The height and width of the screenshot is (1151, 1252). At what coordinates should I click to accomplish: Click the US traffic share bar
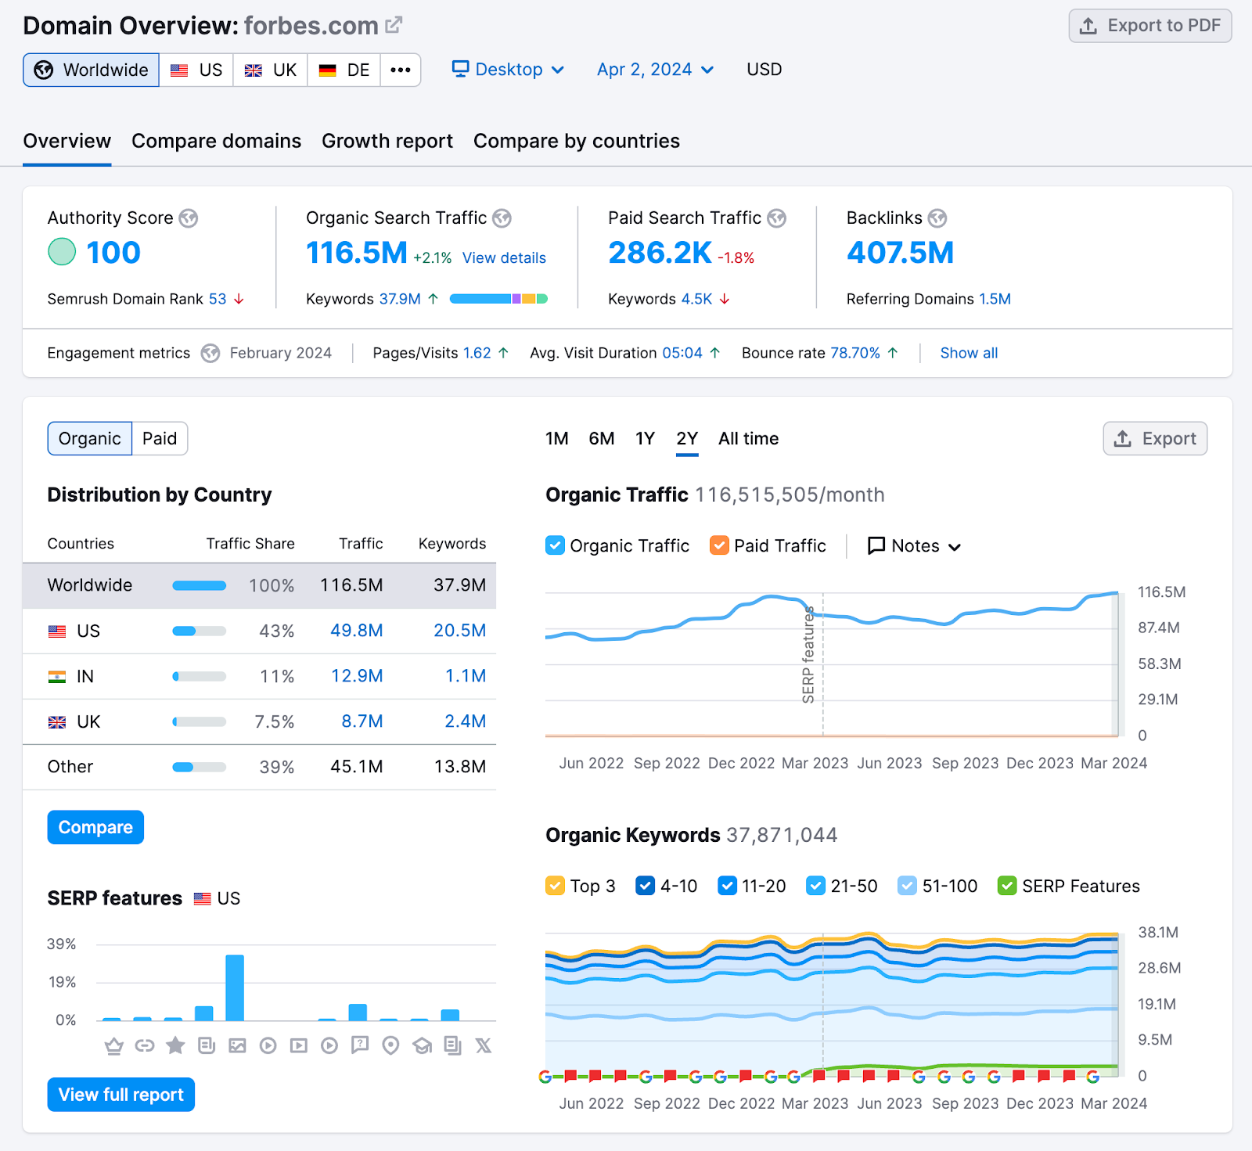click(x=200, y=631)
